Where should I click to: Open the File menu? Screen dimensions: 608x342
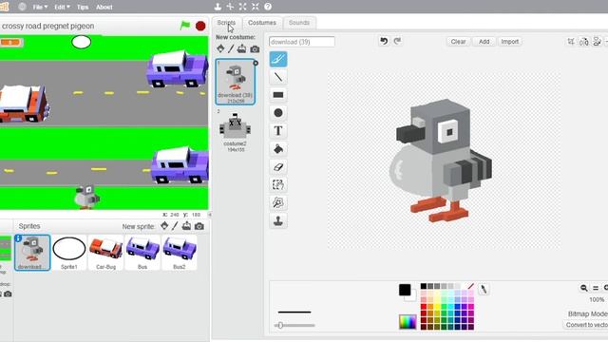click(x=40, y=7)
